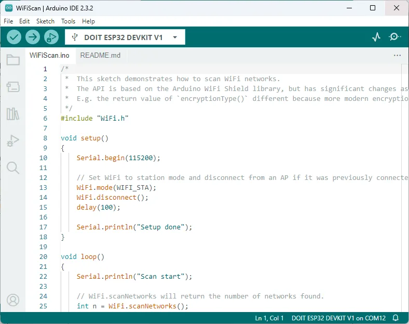Open the Search sidebar panel
The height and width of the screenshot is (324, 409).
(x=13, y=168)
